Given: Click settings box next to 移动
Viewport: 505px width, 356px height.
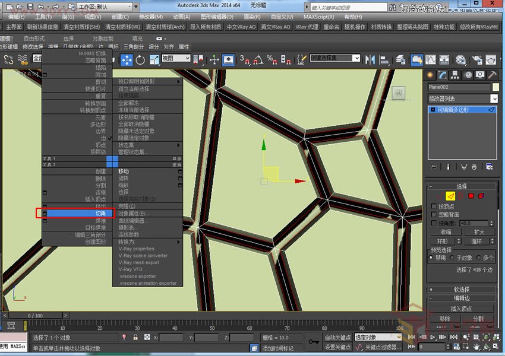Looking at the screenshot, I should pos(180,171).
